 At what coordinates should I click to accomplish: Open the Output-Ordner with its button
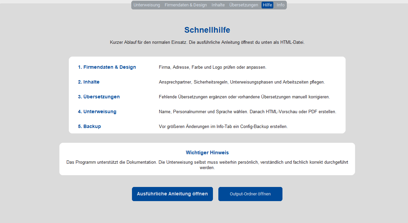(250, 194)
